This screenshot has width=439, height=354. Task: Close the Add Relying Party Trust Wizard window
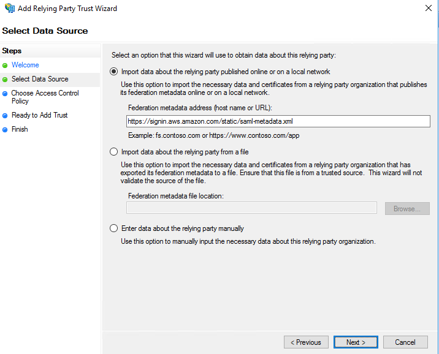(x=427, y=9)
